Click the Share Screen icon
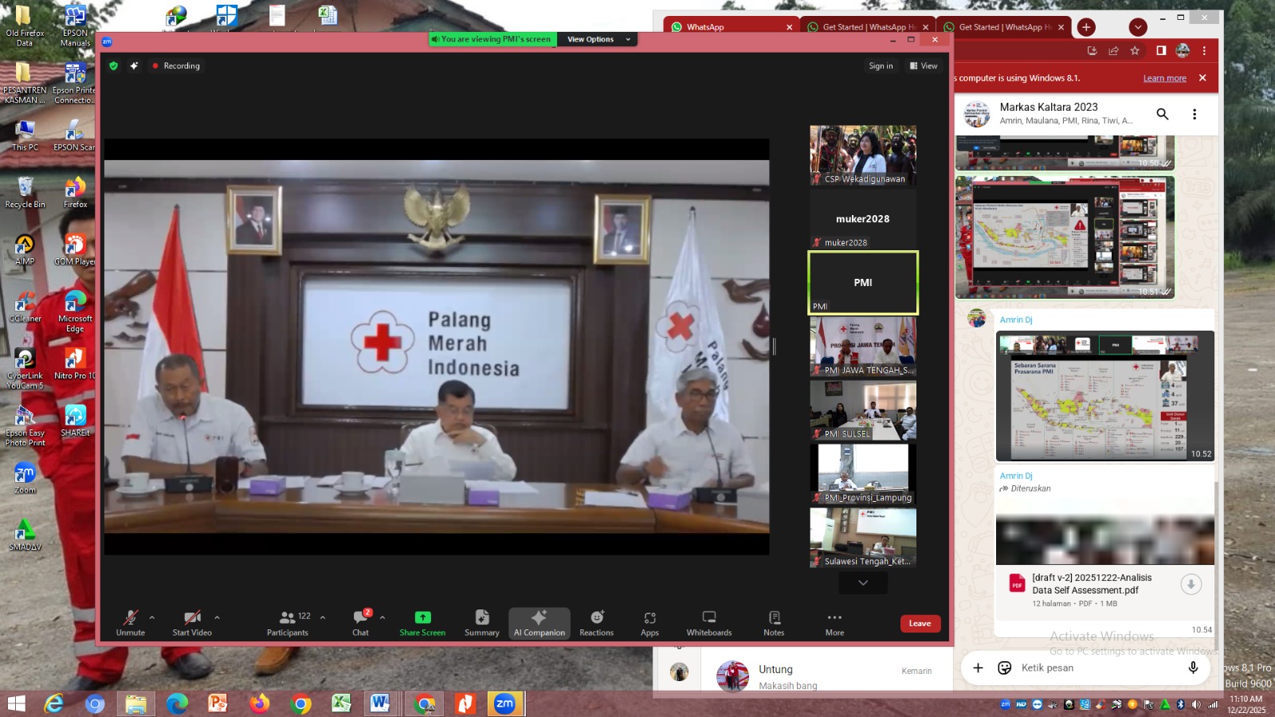The height and width of the screenshot is (717, 1275). coord(422,617)
